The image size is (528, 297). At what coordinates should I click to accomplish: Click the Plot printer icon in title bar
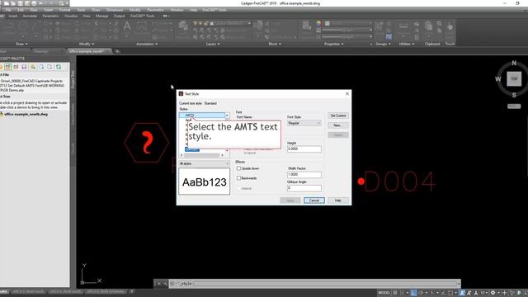click(x=34, y=3)
